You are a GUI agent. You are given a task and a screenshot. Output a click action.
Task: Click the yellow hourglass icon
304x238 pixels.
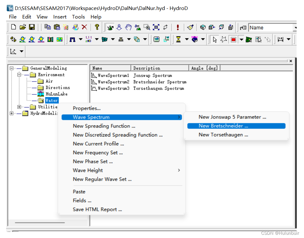178,39
